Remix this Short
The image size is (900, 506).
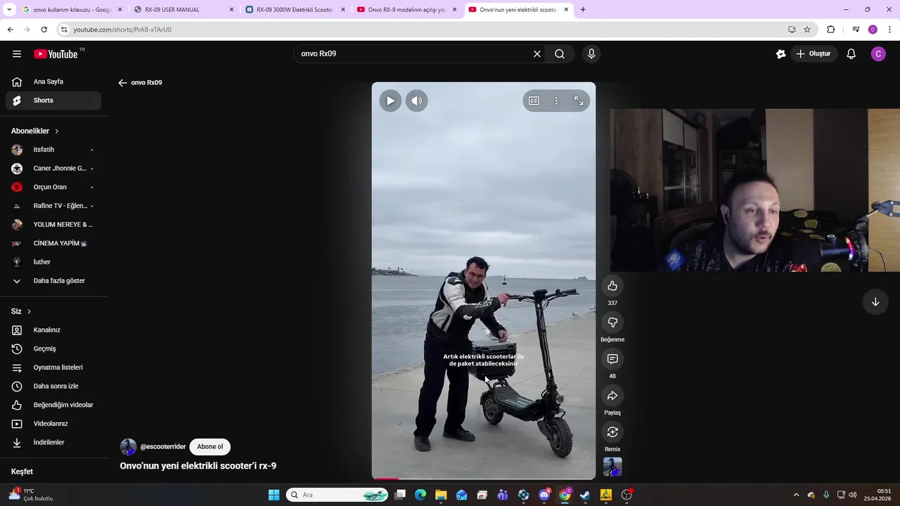pos(612,432)
